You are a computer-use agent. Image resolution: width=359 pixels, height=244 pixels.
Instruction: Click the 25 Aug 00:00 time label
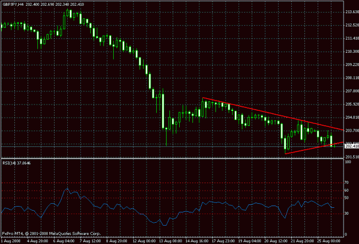click(329, 241)
